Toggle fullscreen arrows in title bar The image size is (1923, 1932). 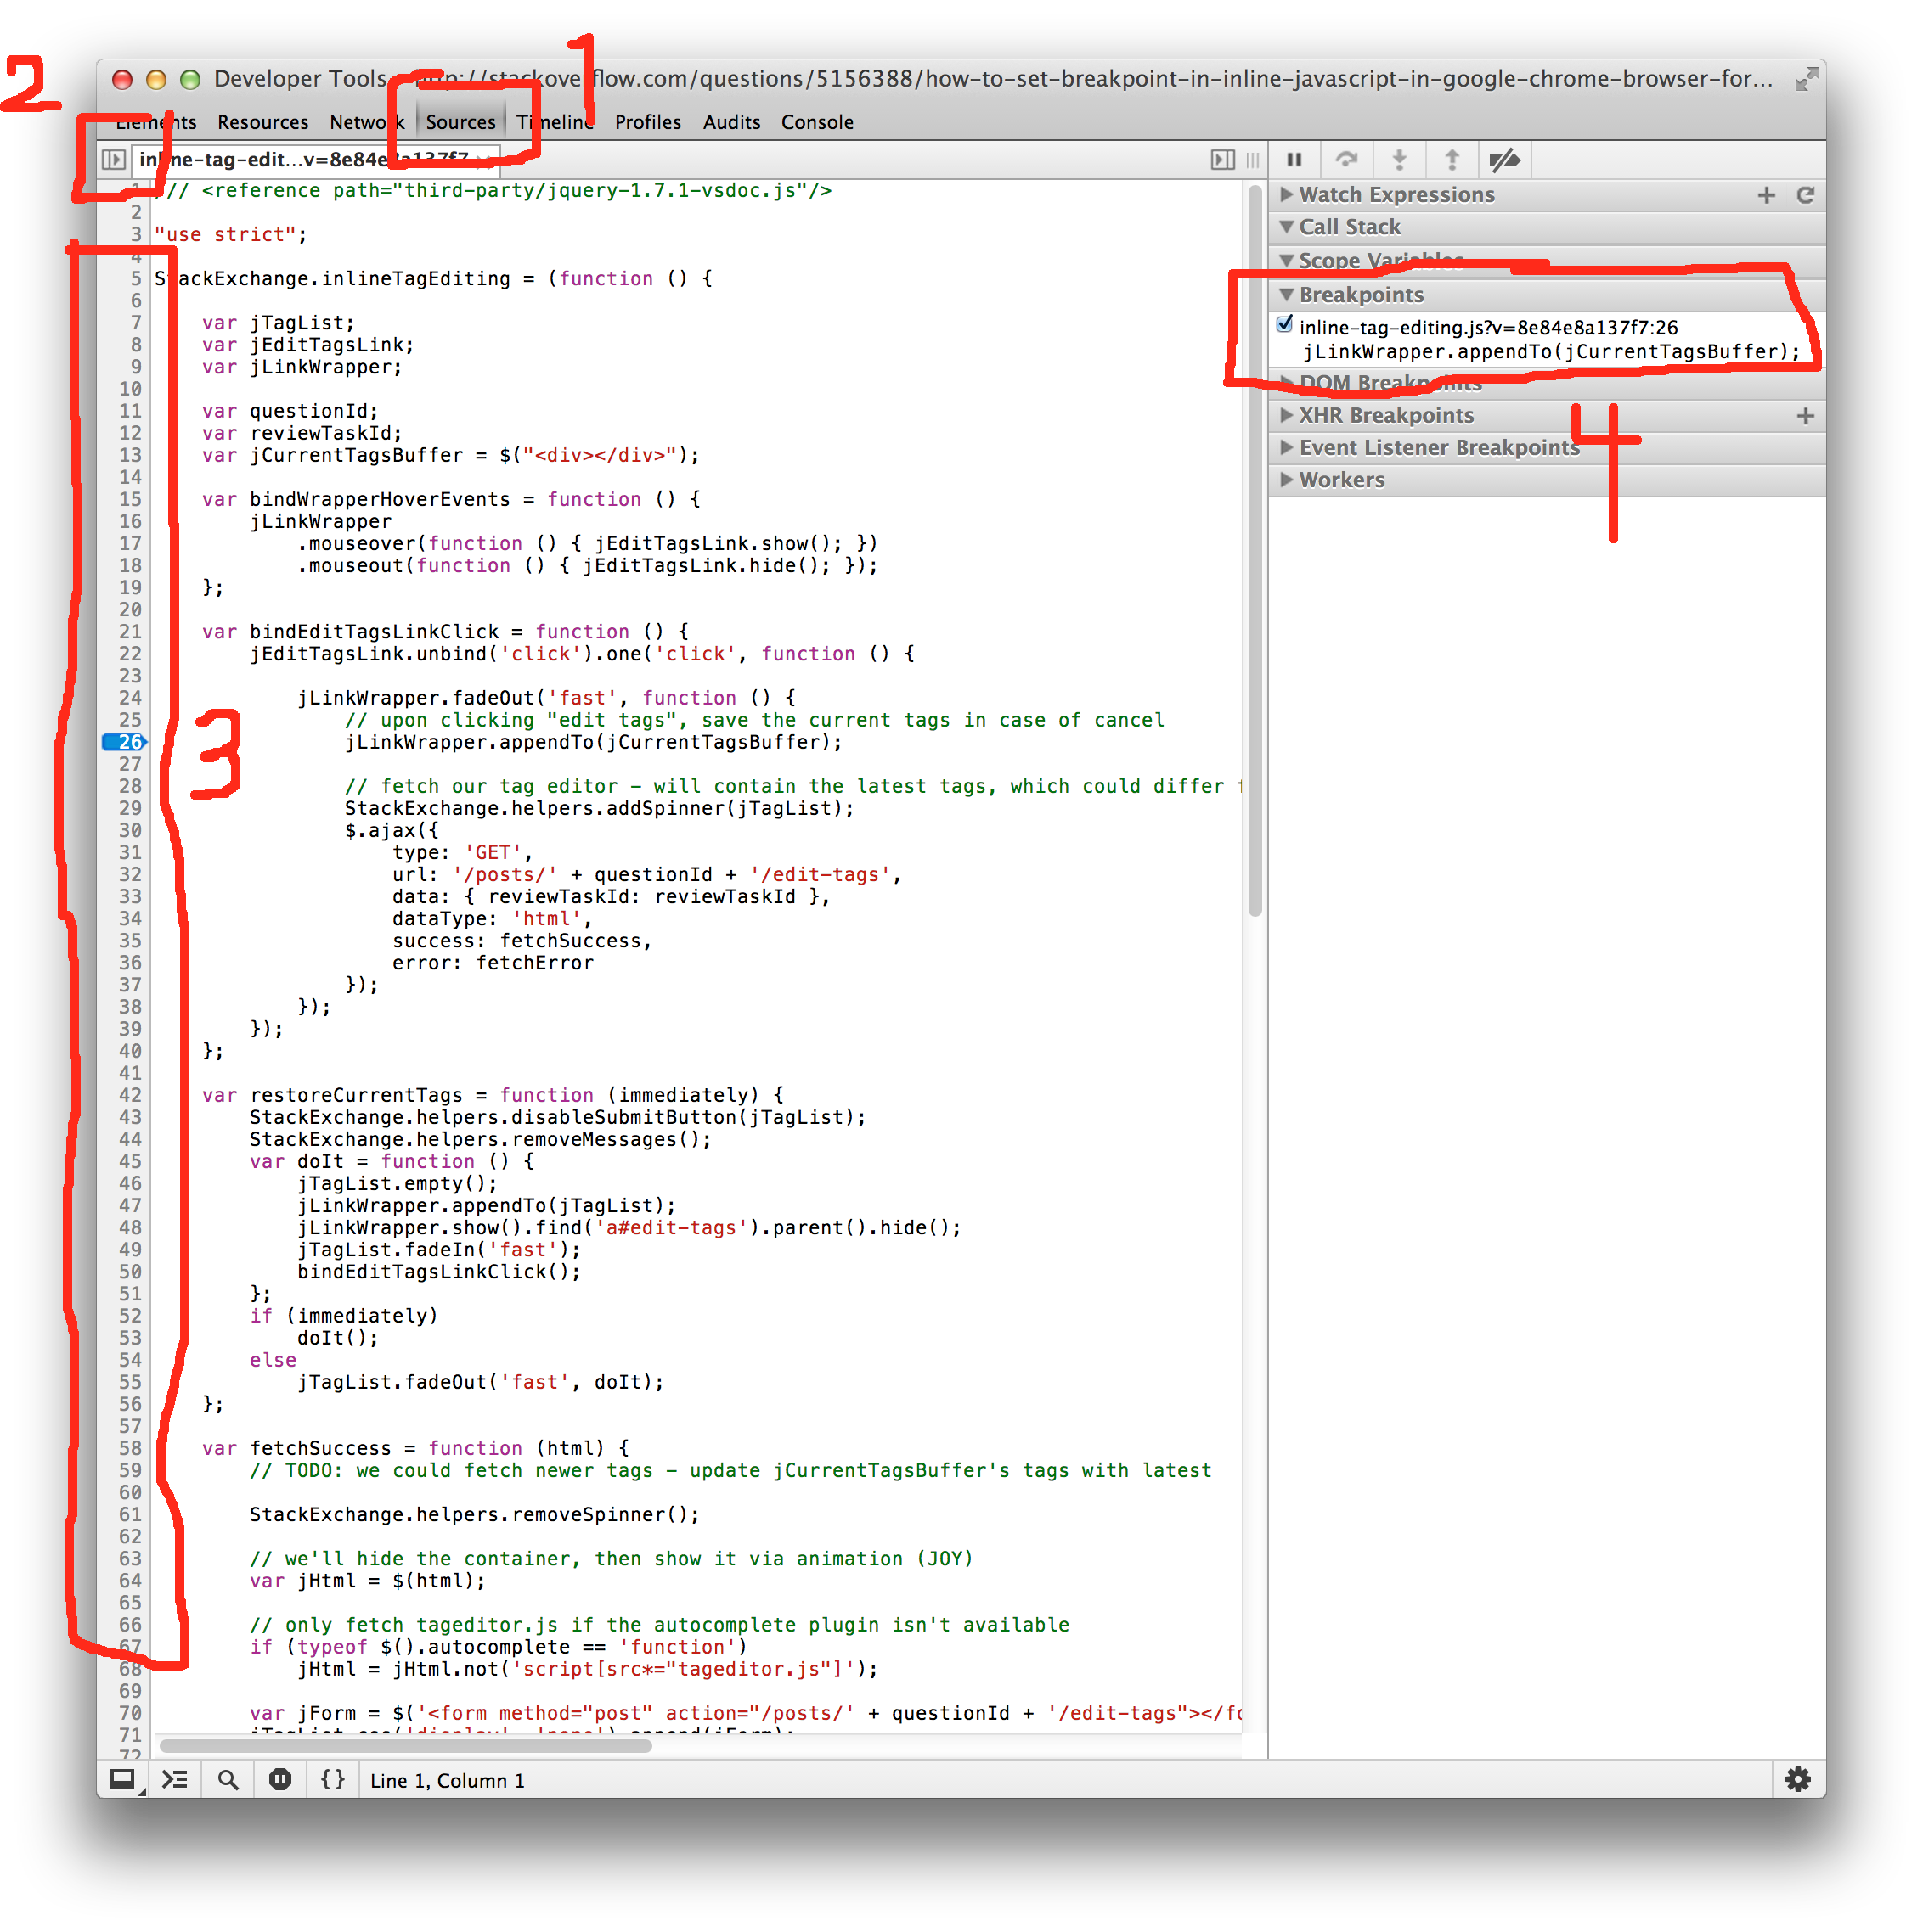[x=1806, y=80]
